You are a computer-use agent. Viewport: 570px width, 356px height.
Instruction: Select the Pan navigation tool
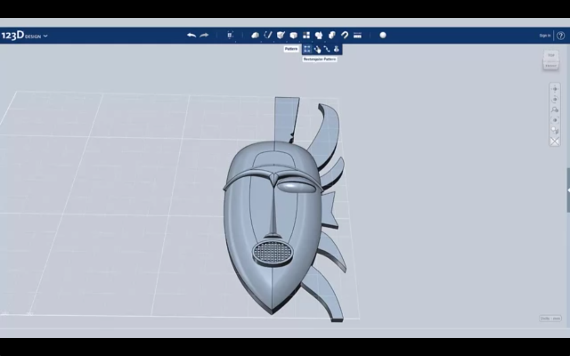(555, 89)
